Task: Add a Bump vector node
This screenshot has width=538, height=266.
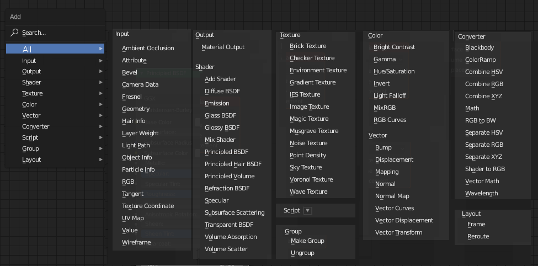Action: (383, 147)
